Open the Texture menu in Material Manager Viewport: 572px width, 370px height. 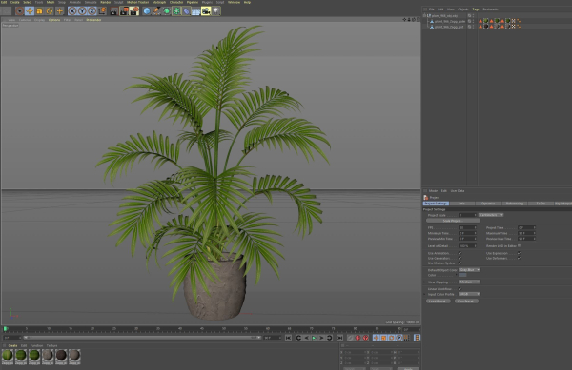click(x=51, y=345)
